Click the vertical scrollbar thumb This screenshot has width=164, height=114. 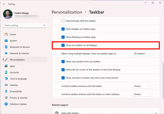163,81
